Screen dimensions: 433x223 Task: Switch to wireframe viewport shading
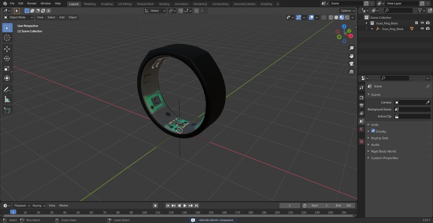[x=331, y=17]
